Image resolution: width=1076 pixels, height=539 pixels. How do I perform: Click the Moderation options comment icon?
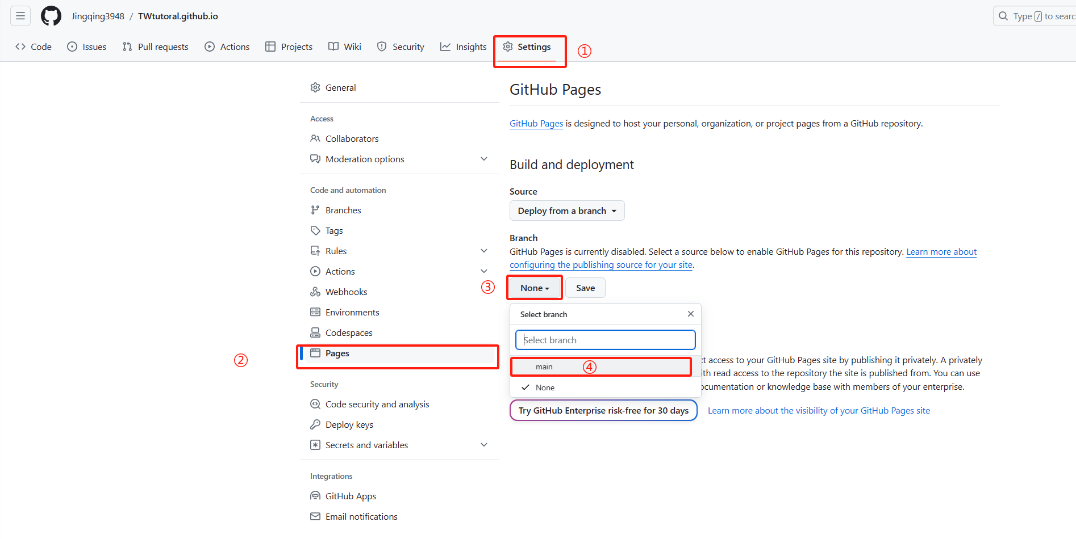point(315,159)
